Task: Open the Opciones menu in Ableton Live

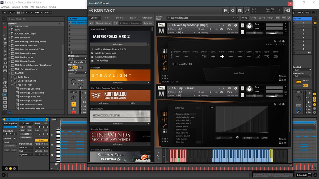Action: [41, 7]
